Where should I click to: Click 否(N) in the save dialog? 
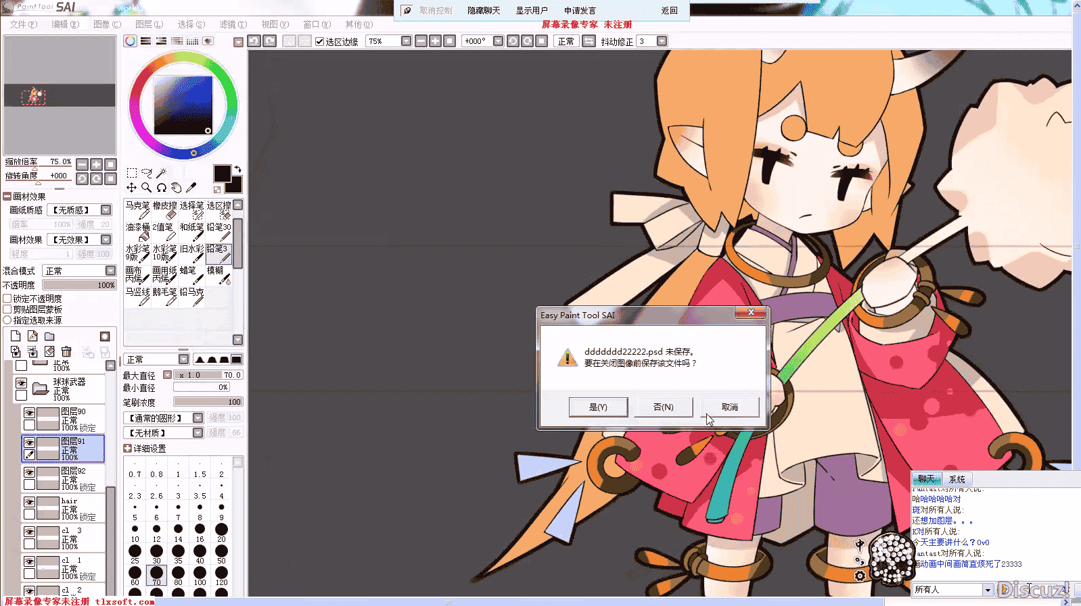[x=663, y=407]
